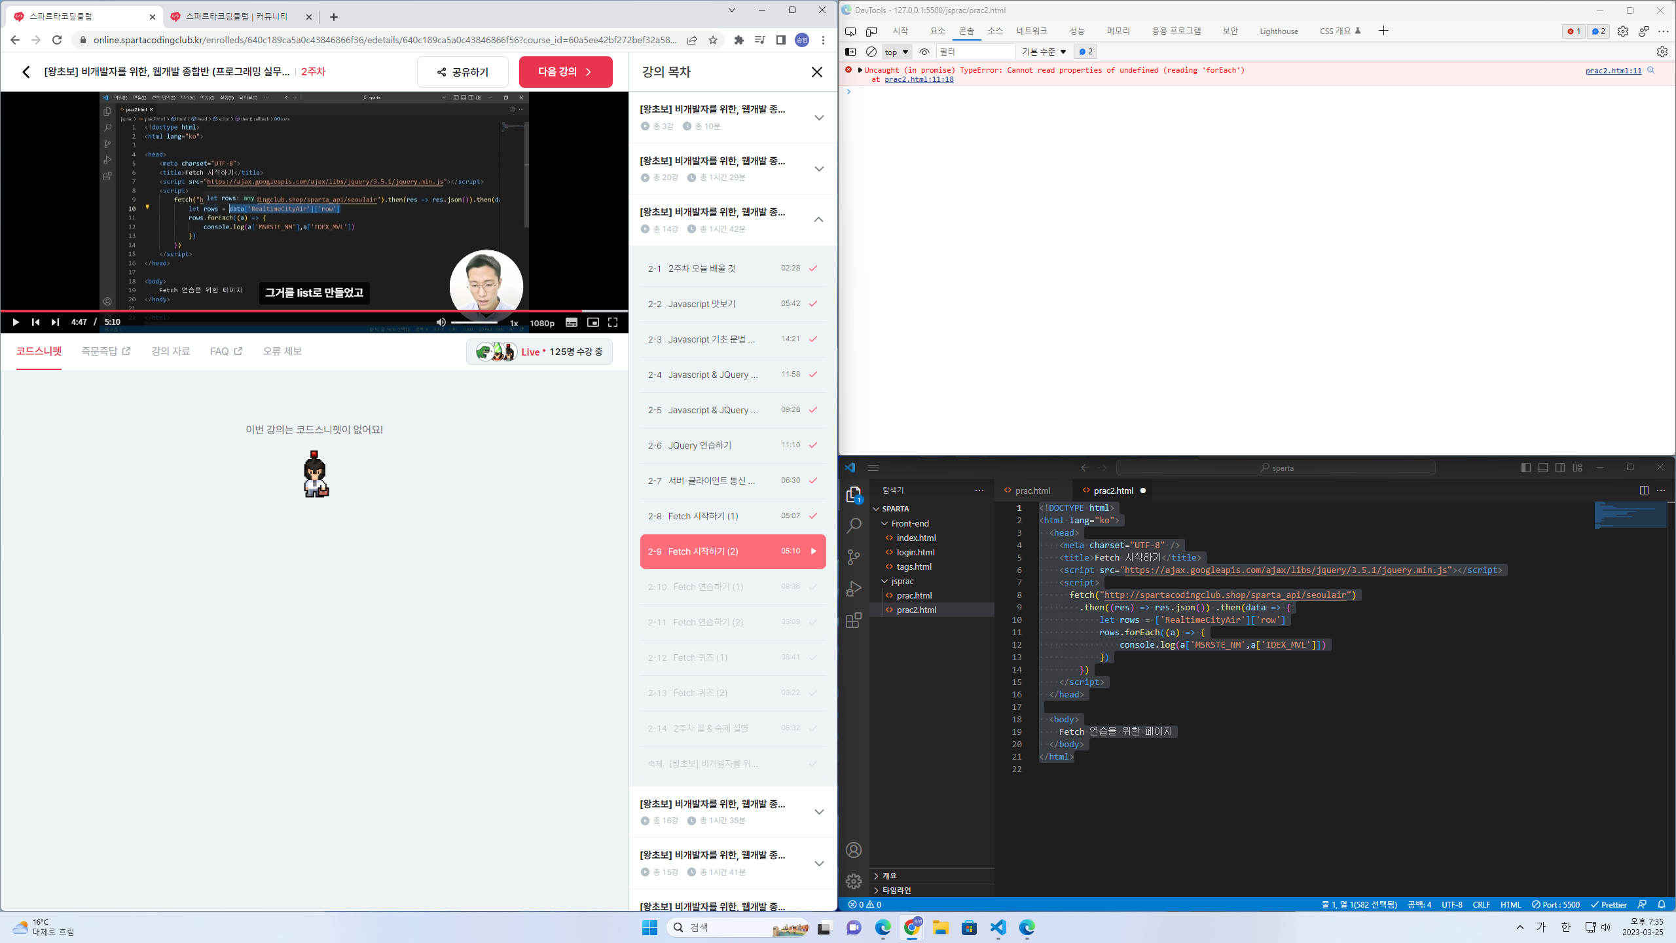This screenshot has width=1676, height=943.
Task: Click the console 필터 input field
Action: (975, 52)
